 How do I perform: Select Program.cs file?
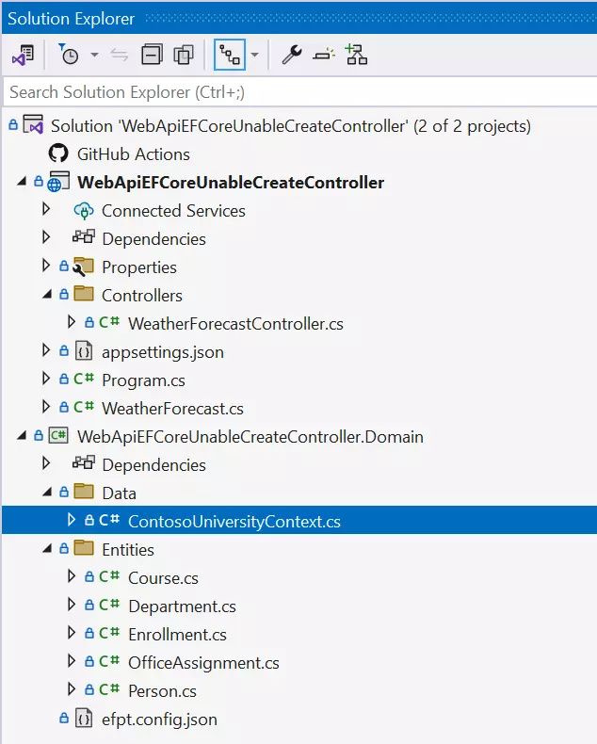click(x=143, y=380)
